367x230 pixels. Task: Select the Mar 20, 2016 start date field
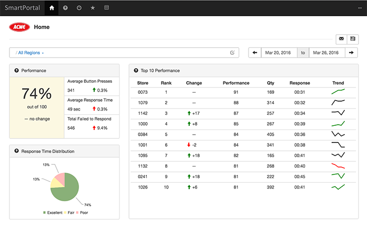[x=279, y=52]
